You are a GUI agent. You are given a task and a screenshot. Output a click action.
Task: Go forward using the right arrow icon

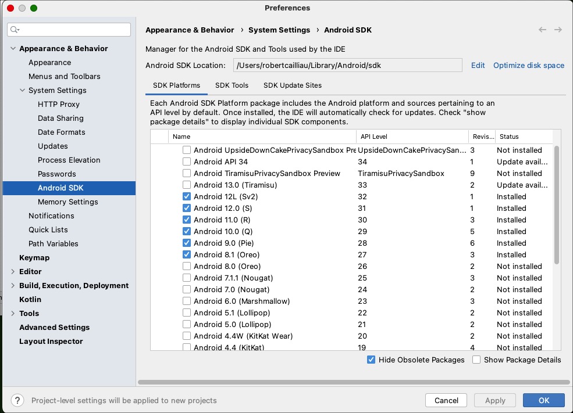558,30
